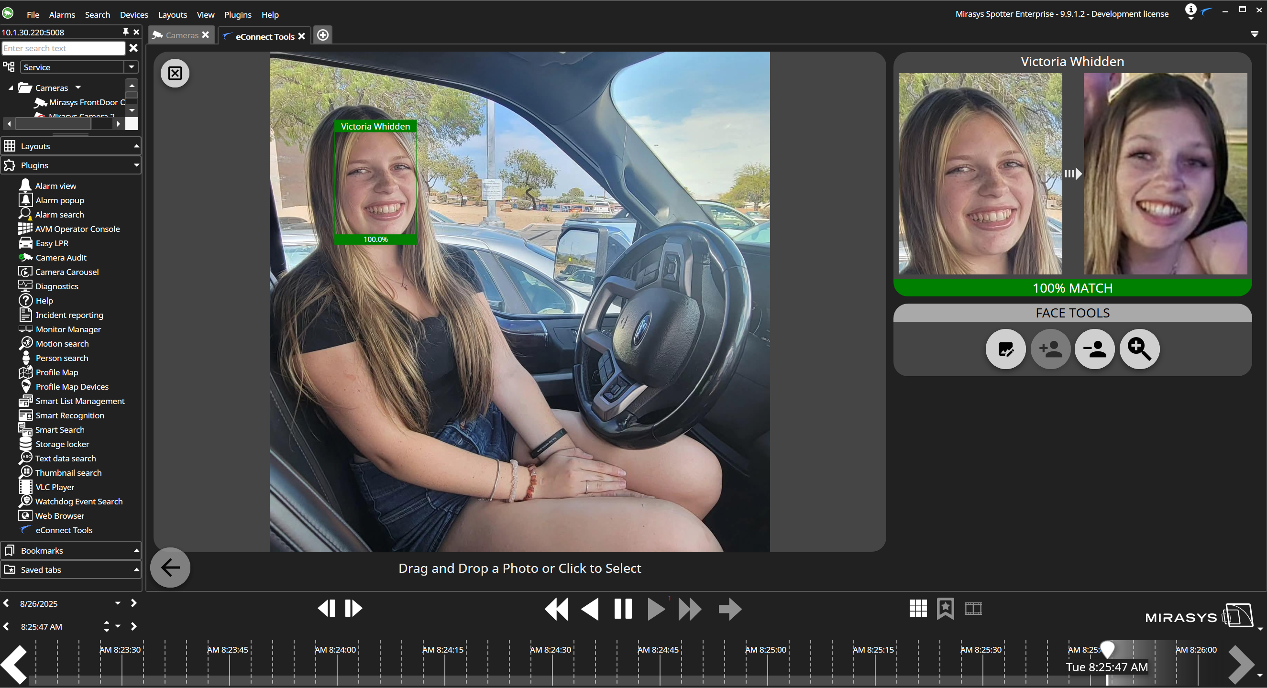This screenshot has width=1267, height=688.
Task: Expand the date picker for 8/26/2025
Action: [118, 603]
